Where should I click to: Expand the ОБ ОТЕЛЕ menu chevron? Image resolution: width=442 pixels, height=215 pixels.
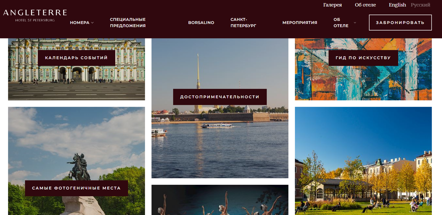[x=355, y=23]
